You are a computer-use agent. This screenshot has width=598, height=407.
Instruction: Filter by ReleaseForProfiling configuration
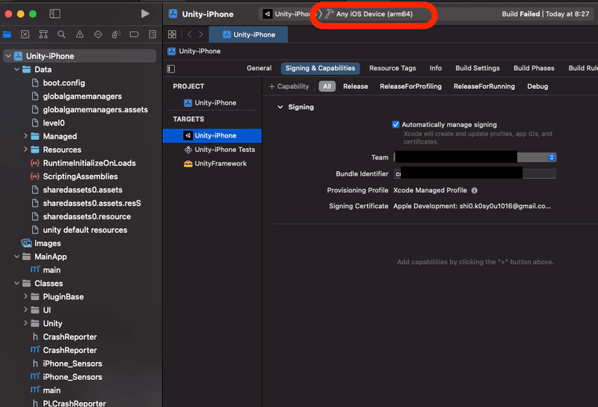tap(410, 86)
